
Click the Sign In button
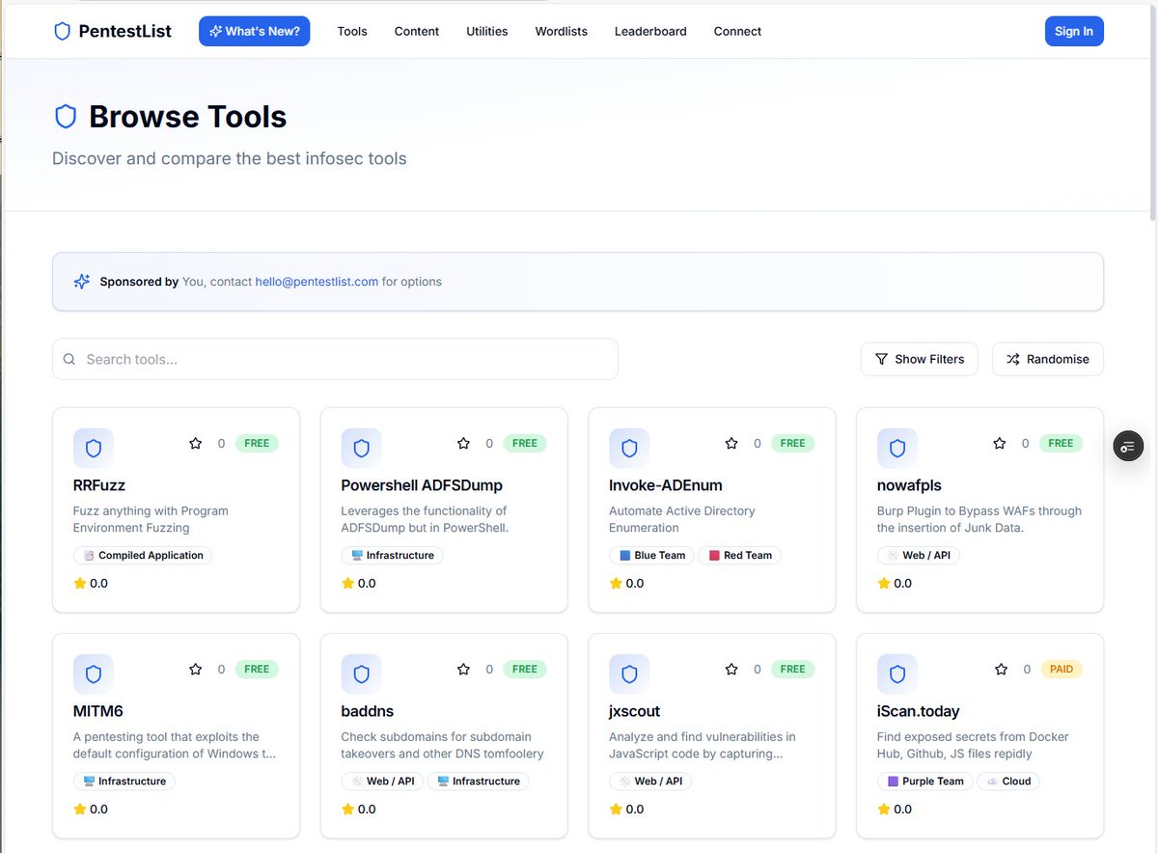(1074, 31)
